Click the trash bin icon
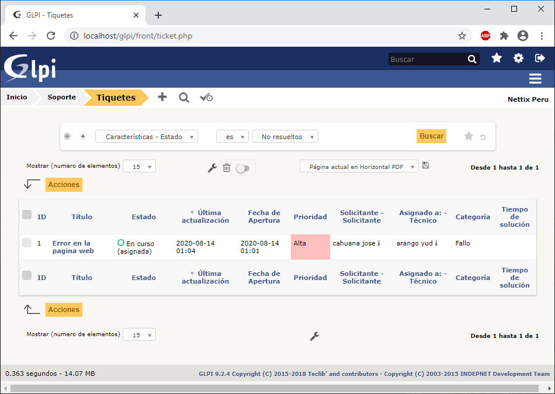 227,168
